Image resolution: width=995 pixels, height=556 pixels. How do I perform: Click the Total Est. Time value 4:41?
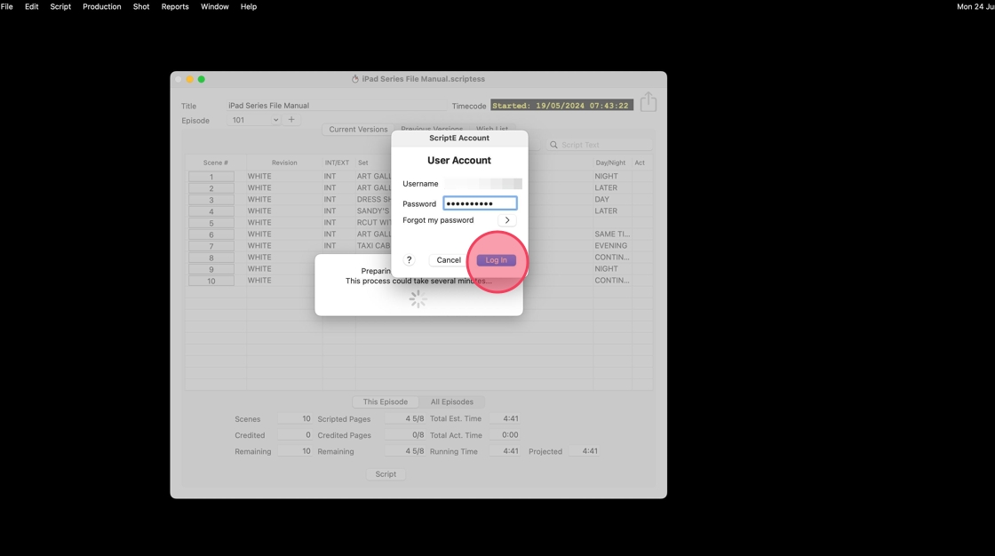click(505, 418)
